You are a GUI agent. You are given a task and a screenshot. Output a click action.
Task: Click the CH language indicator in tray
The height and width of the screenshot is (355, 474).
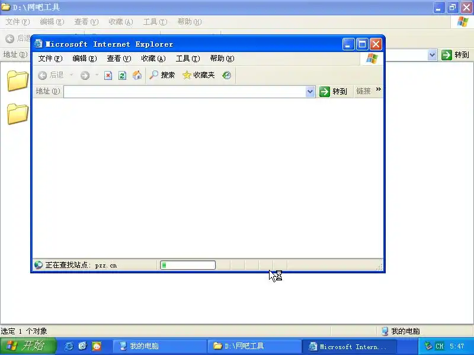(x=439, y=346)
